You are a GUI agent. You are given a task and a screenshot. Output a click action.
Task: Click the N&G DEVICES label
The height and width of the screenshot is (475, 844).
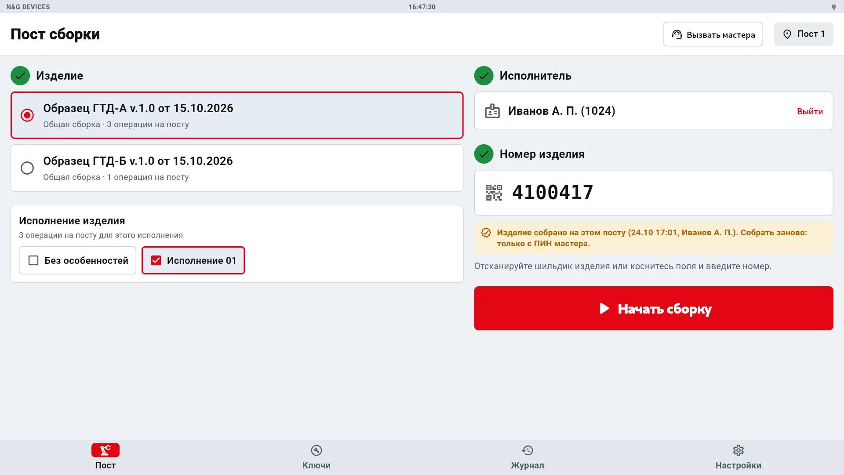[28, 7]
